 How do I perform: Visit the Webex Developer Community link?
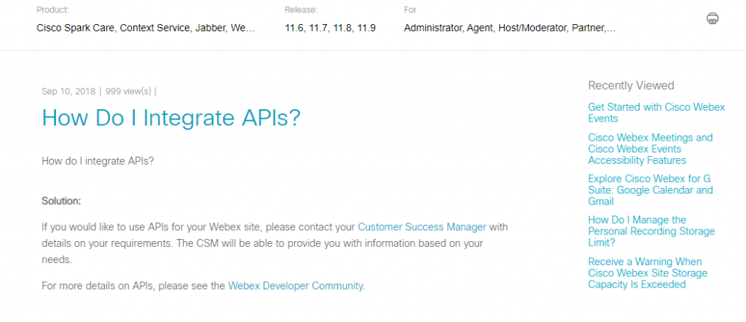(297, 286)
